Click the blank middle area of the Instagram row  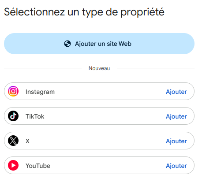coord(110,91)
